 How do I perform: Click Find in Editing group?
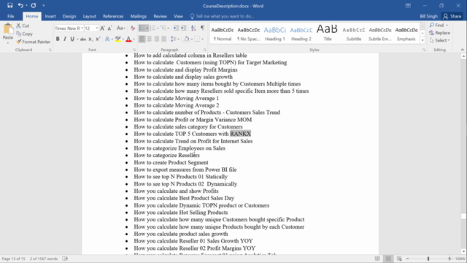(x=439, y=25)
